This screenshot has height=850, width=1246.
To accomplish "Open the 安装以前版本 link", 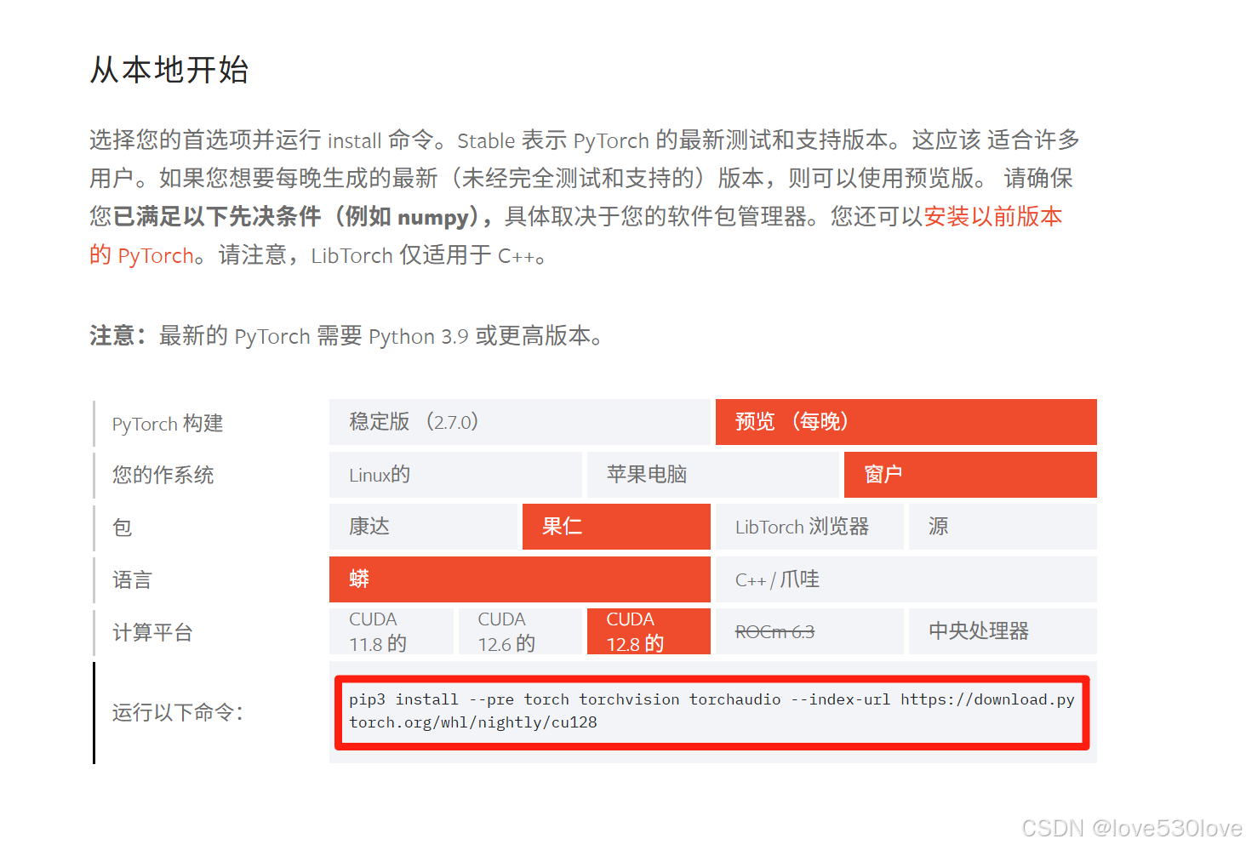I will coord(992,217).
